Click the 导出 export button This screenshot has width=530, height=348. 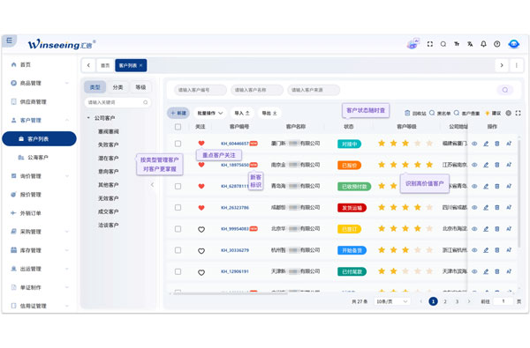tap(269, 114)
